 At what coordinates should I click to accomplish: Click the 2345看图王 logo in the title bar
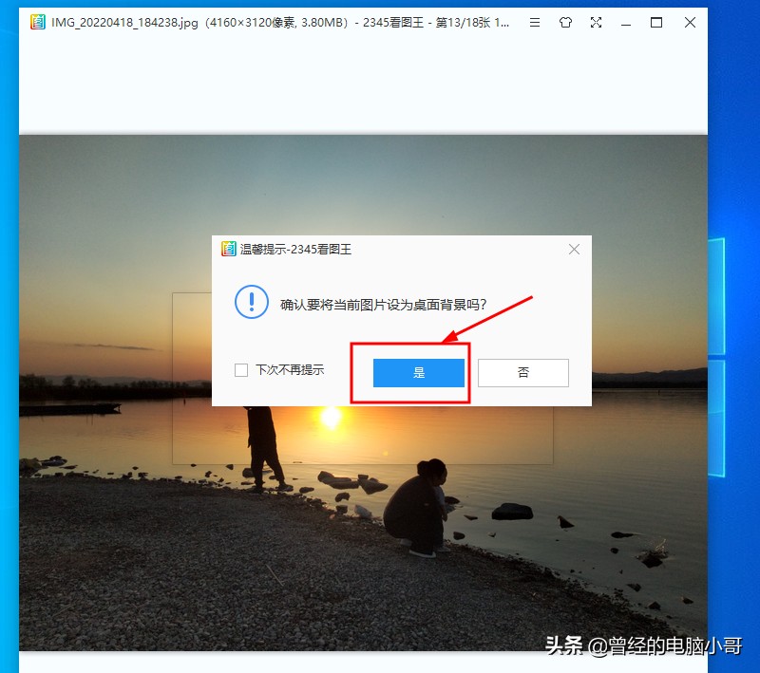(39, 21)
